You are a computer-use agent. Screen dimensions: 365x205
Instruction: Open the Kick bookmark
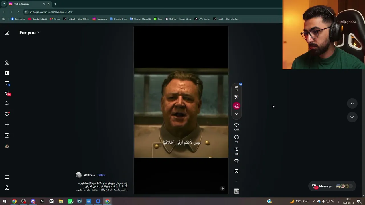(x=158, y=19)
